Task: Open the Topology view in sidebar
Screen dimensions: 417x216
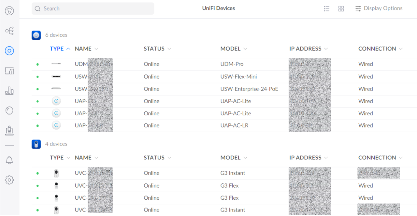Action: pyautogui.click(x=9, y=31)
